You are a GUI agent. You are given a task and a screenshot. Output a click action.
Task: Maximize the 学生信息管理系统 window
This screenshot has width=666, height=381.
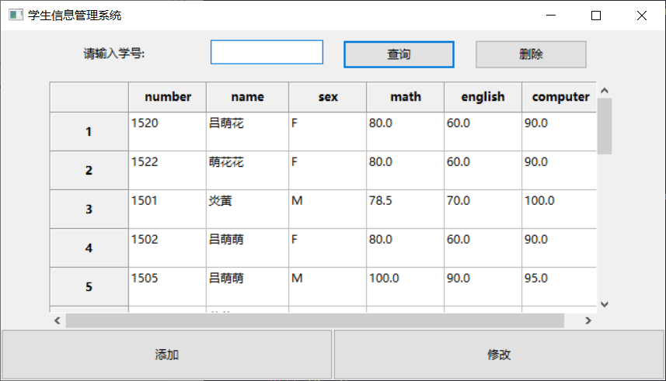(596, 16)
